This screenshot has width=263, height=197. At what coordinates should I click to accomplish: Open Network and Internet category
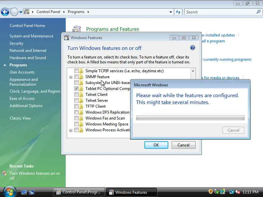28,51
